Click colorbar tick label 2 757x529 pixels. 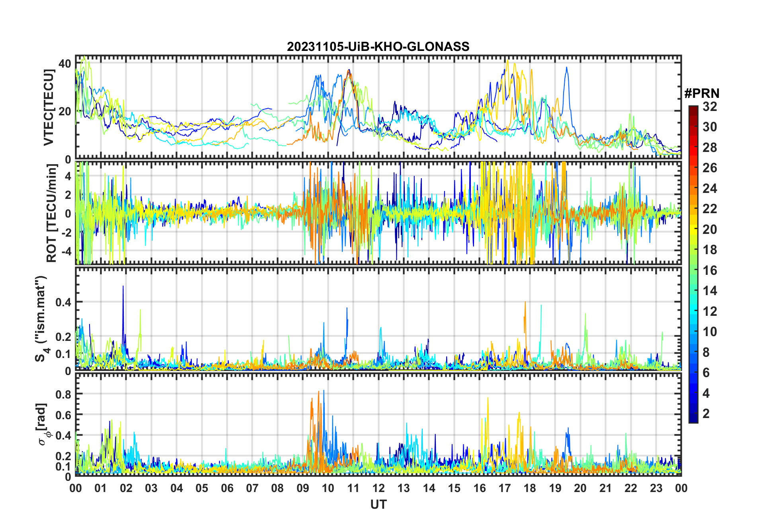(x=706, y=414)
